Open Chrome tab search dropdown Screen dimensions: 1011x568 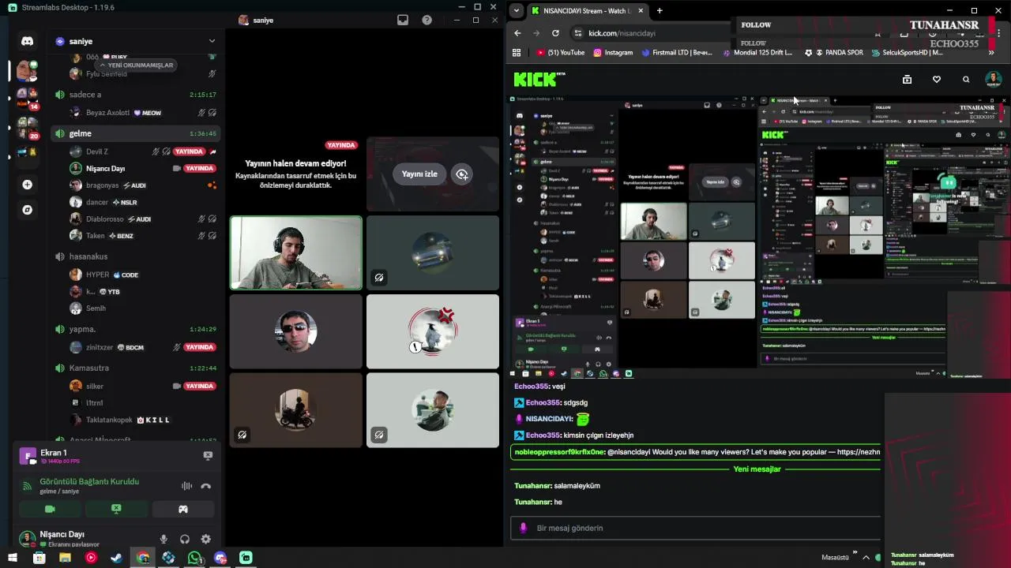click(x=516, y=10)
